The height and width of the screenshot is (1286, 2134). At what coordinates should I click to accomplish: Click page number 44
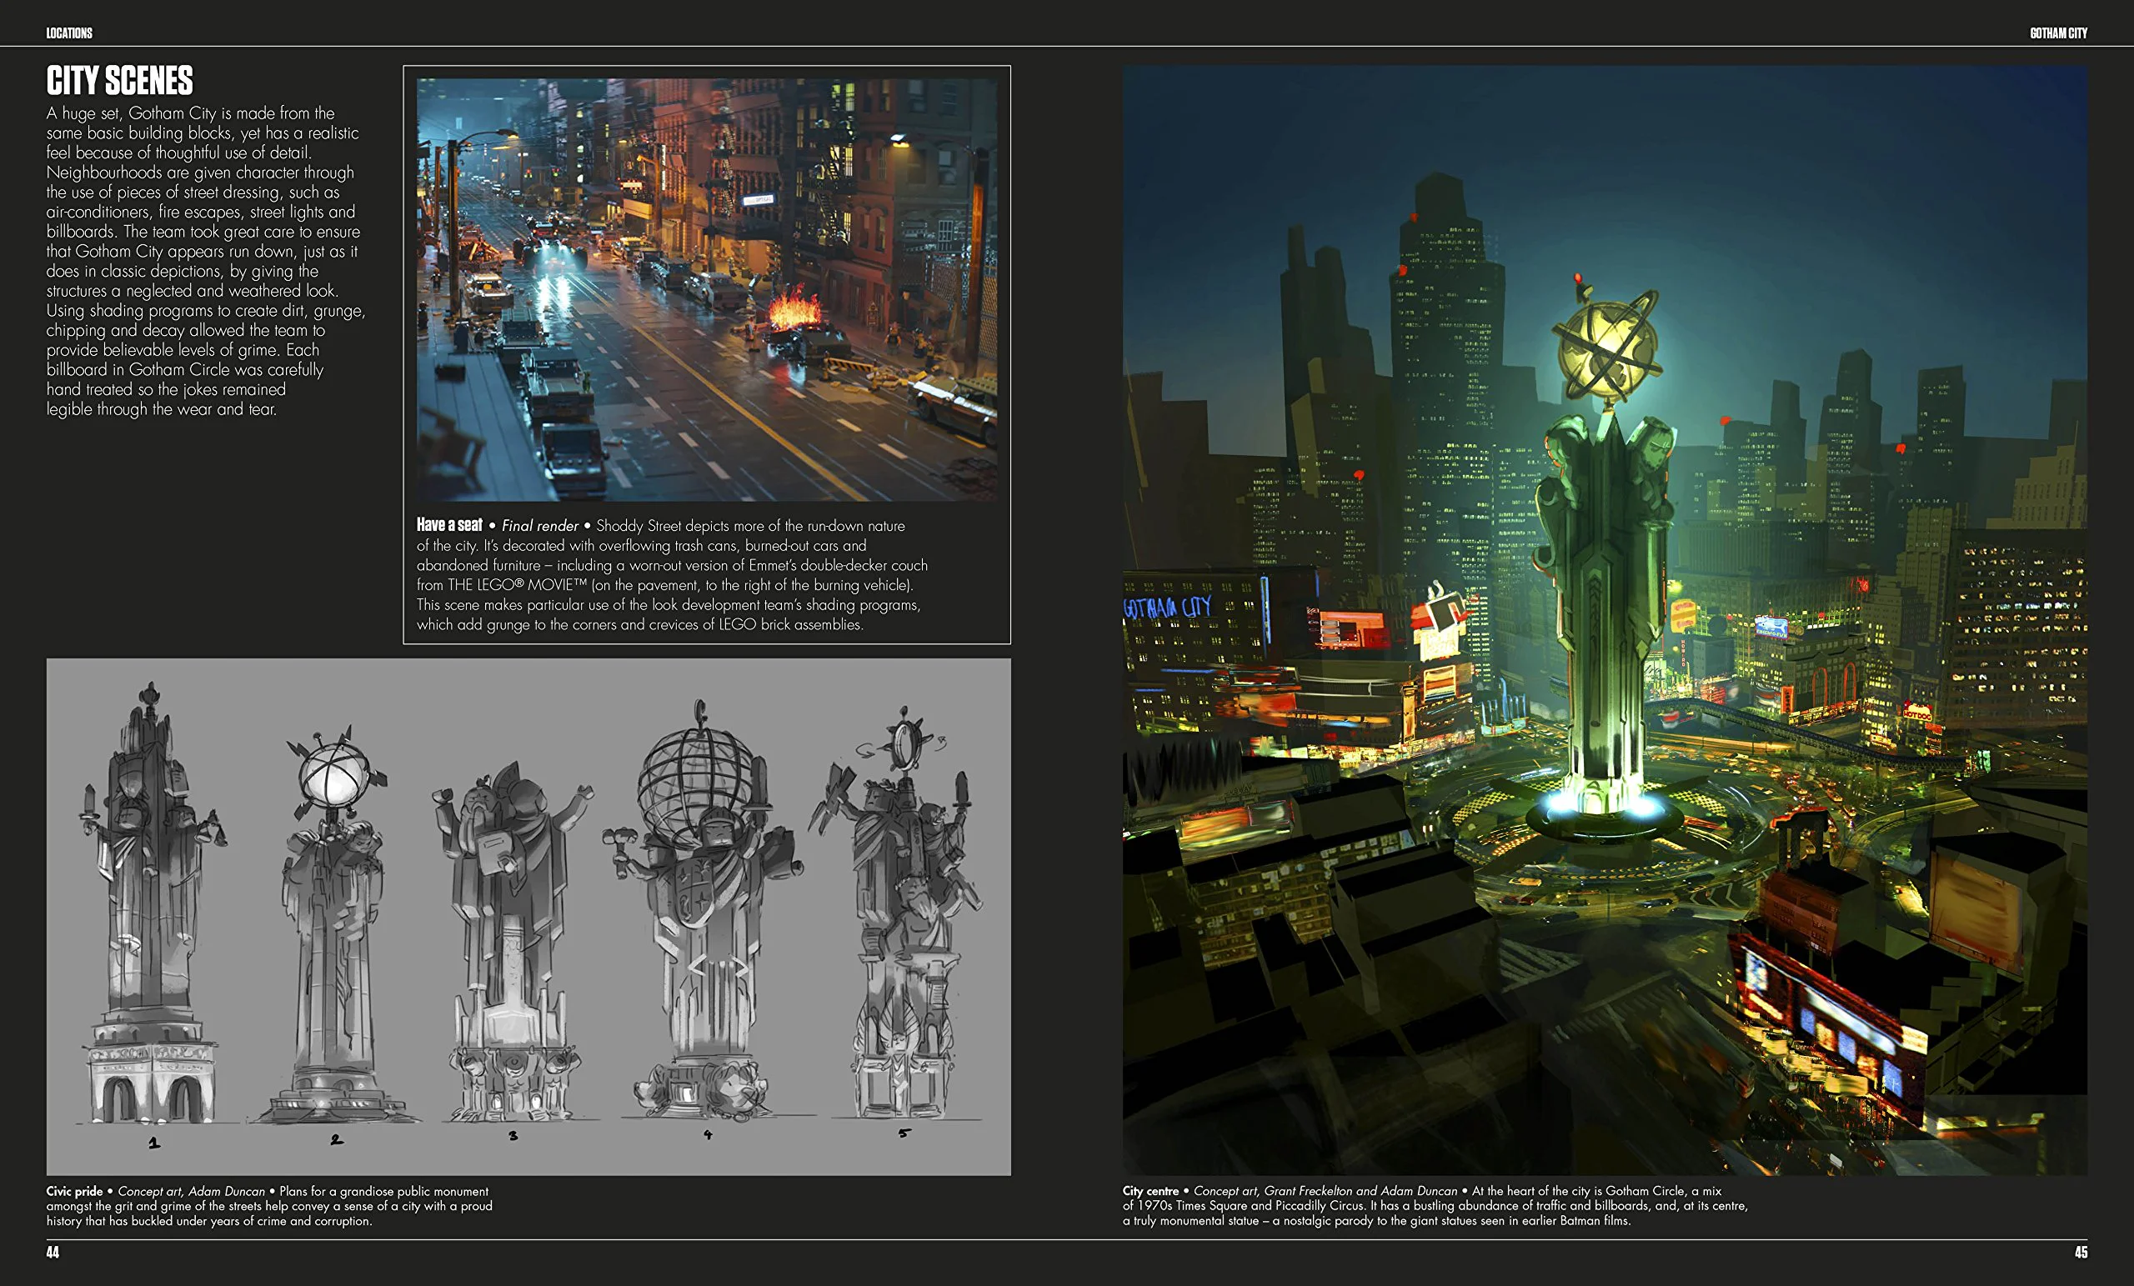53,1252
